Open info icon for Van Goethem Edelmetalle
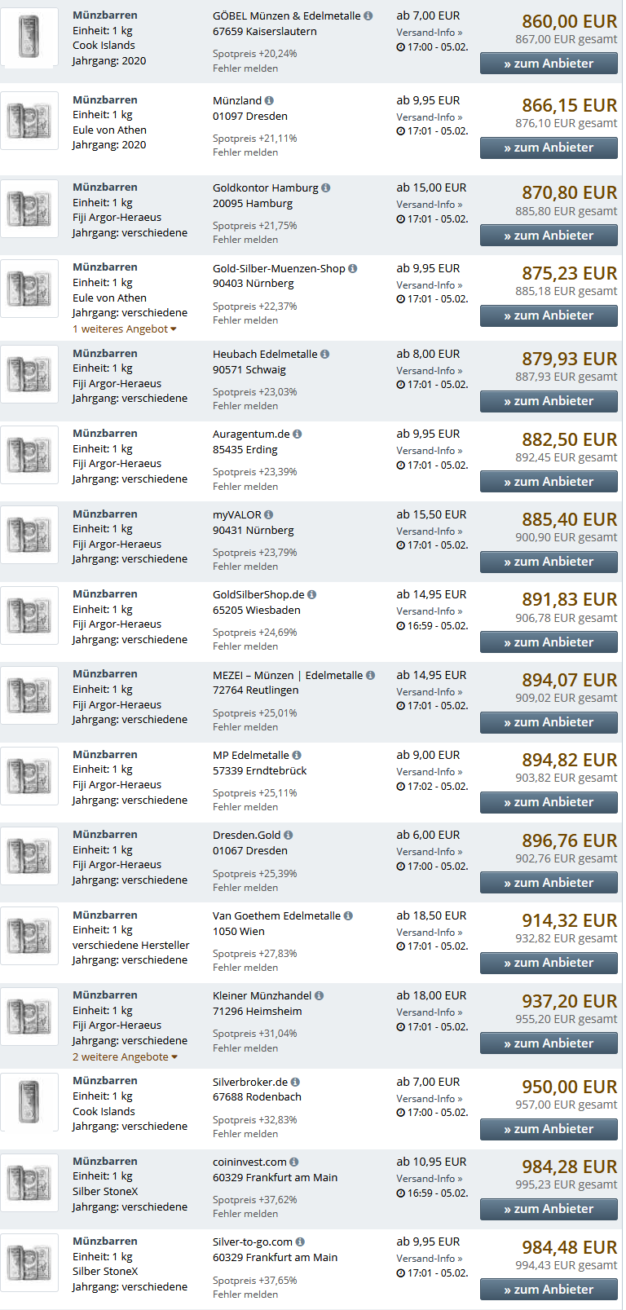626x1310 pixels. [x=348, y=916]
